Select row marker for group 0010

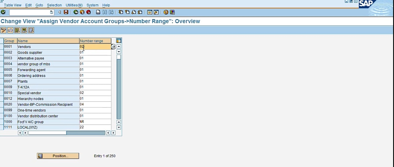tap(2, 93)
